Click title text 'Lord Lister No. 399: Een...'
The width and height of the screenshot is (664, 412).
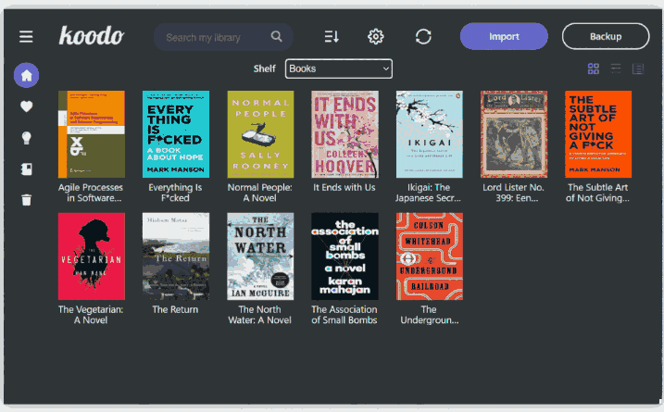(x=513, y=193)
